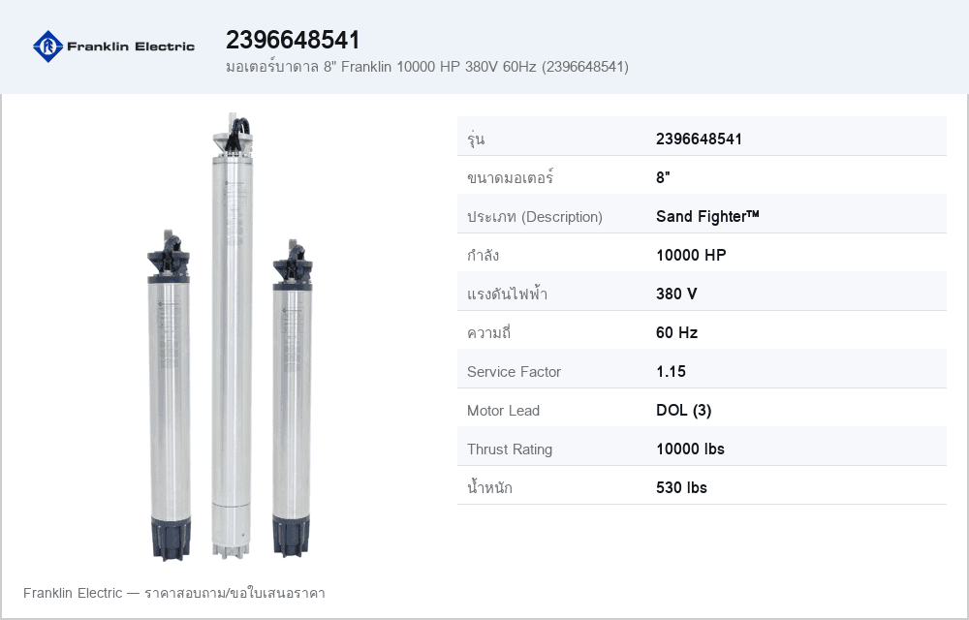Select the 530 lbs weight value
Image resolution: width=969 pixels, height=620 pixels.
point(681,488)
